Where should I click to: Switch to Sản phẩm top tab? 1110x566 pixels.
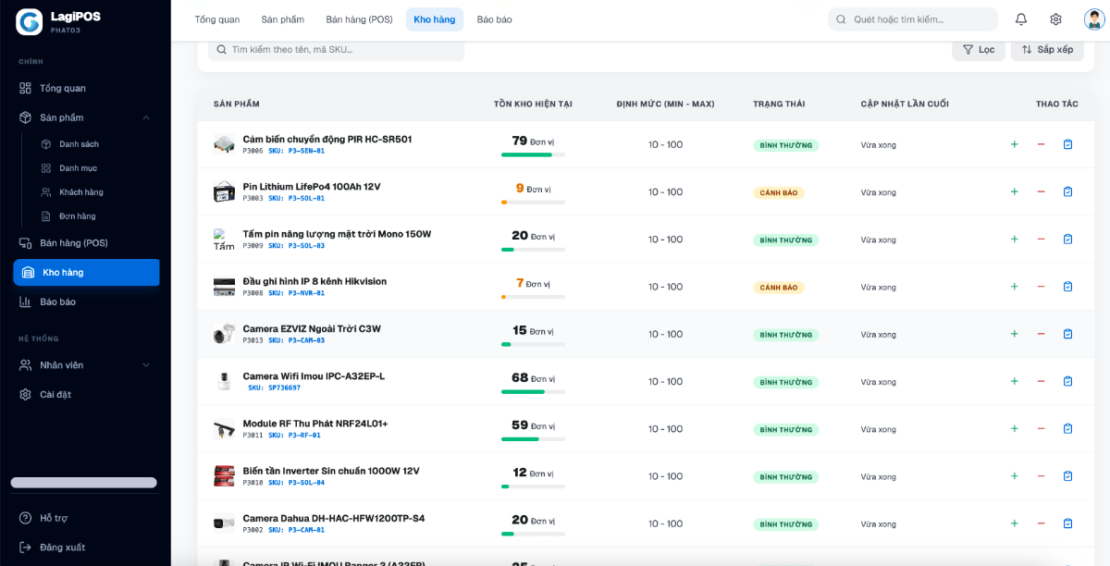[x=282, y=19]
